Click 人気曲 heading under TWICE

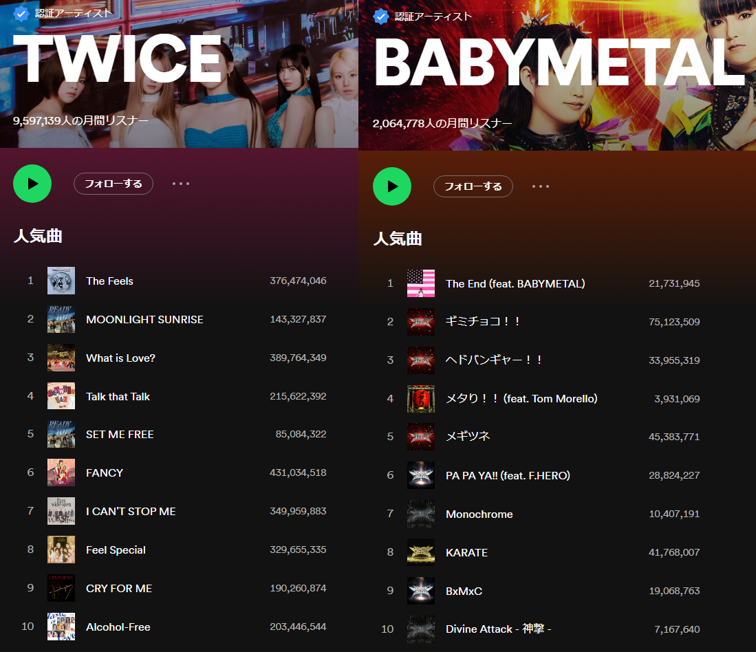point(38,236)
